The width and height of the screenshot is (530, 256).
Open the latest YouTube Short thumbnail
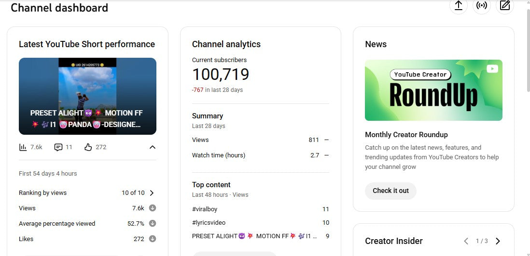87,96
